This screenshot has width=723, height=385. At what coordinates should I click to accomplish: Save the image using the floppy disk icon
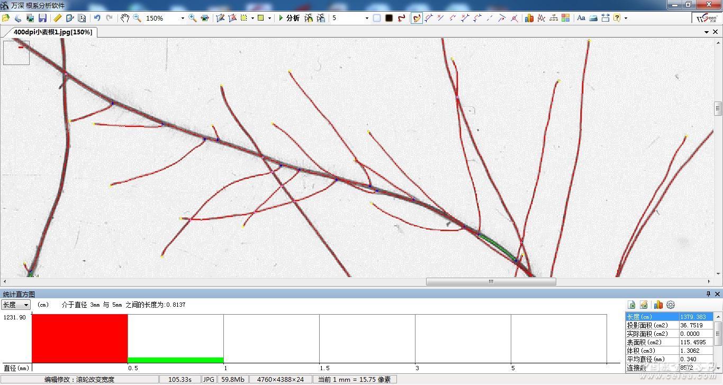coord(43,18)
